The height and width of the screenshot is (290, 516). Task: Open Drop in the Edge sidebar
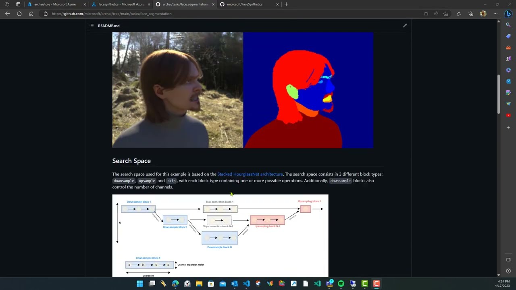click(x=508, y=104)
